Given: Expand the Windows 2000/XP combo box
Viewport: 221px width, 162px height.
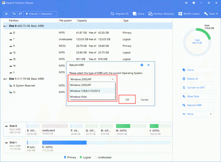Looking at the screenshot, I should pyautogui.click(x=92, y=79).
